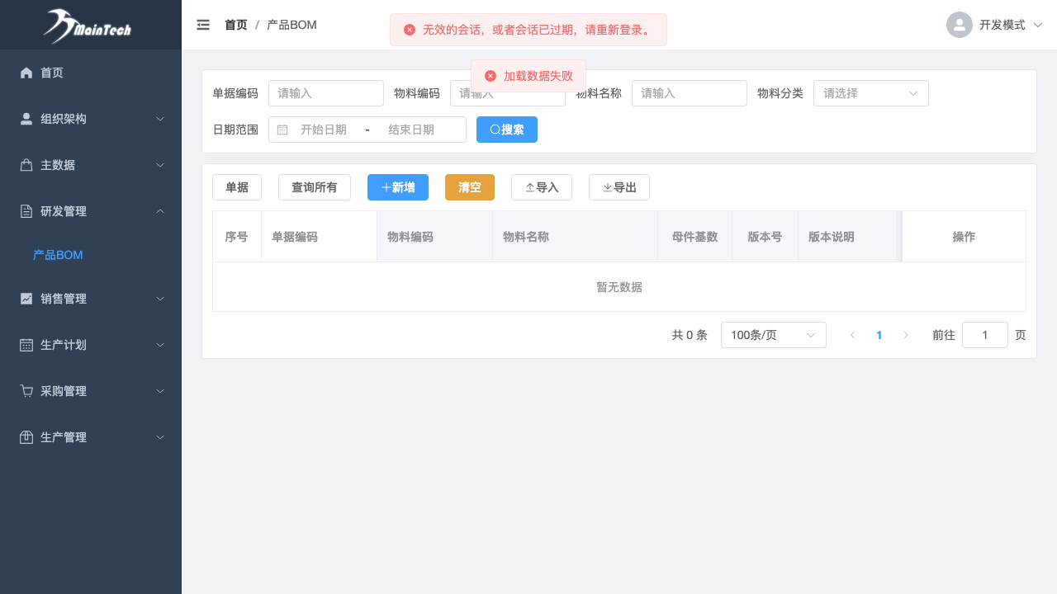This screenshot has height=594, width=1057.
Task: Click the MainTech logo
Action: (x=88, y=26)
